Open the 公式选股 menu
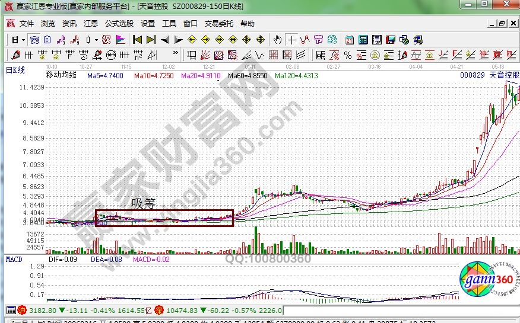This screenshot has width=520, height=323. 119,24
